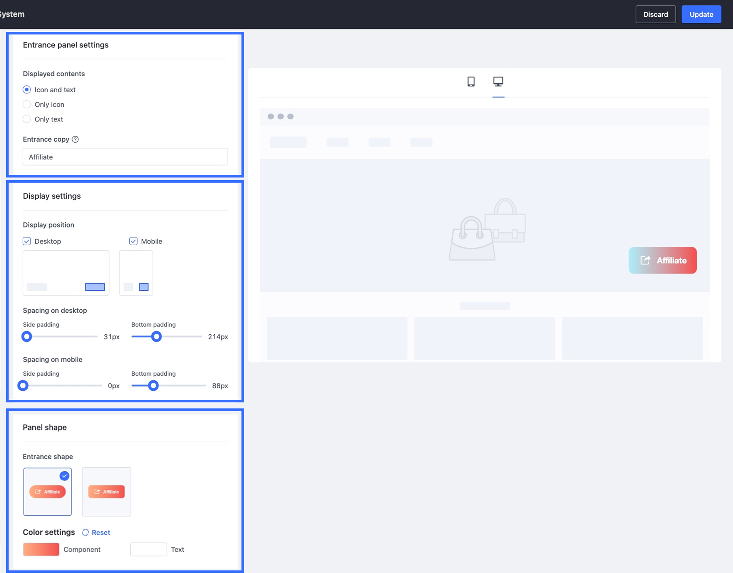Select mobile bottom-left position box
The image size is (733, 573).
pos(128,287)
